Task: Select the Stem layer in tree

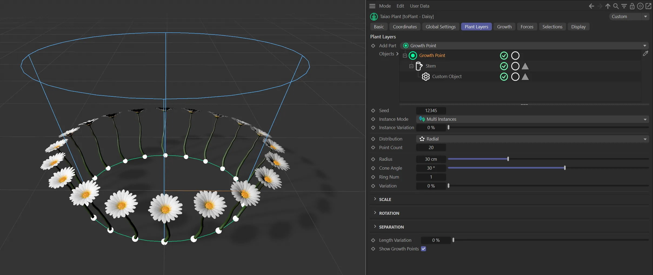Action: (x=430, y=66)
